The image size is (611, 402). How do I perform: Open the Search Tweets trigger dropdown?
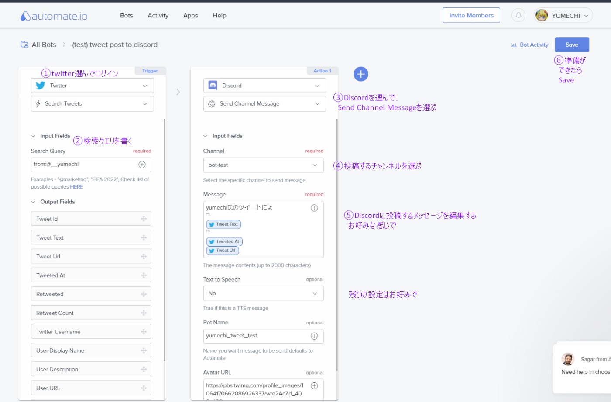93,104
